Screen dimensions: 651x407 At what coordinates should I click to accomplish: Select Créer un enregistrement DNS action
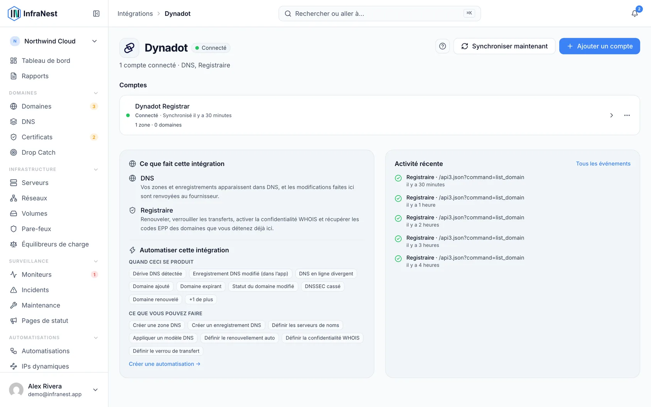click(x=226, y=325)
